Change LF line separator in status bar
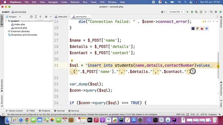Viewport: 223px width, 125px height. [x=198, y=114]
